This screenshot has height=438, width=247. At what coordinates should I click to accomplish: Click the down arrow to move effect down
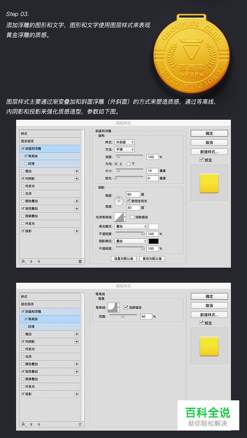click(38, 261)
